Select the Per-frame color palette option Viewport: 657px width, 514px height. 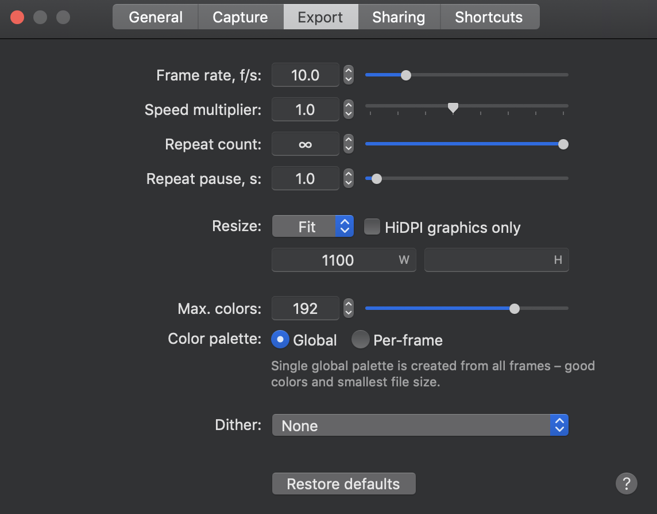(361, 340)
